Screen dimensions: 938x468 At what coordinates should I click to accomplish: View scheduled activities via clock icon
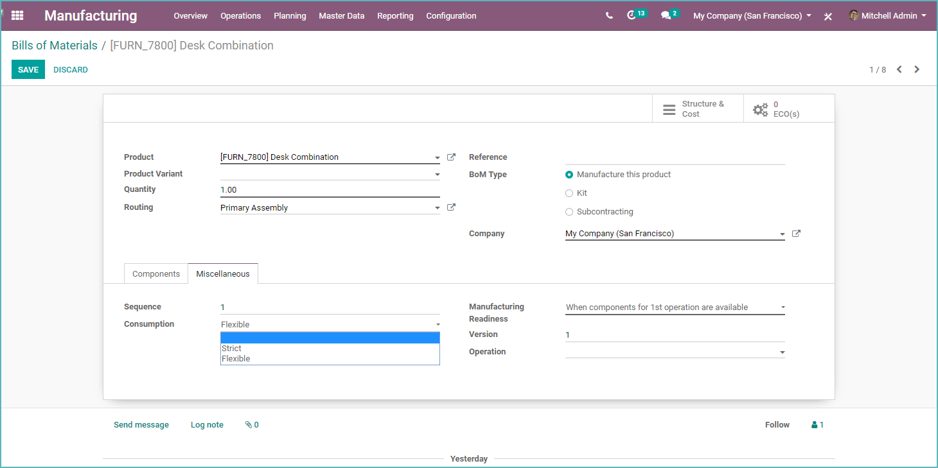click(633, 15)
